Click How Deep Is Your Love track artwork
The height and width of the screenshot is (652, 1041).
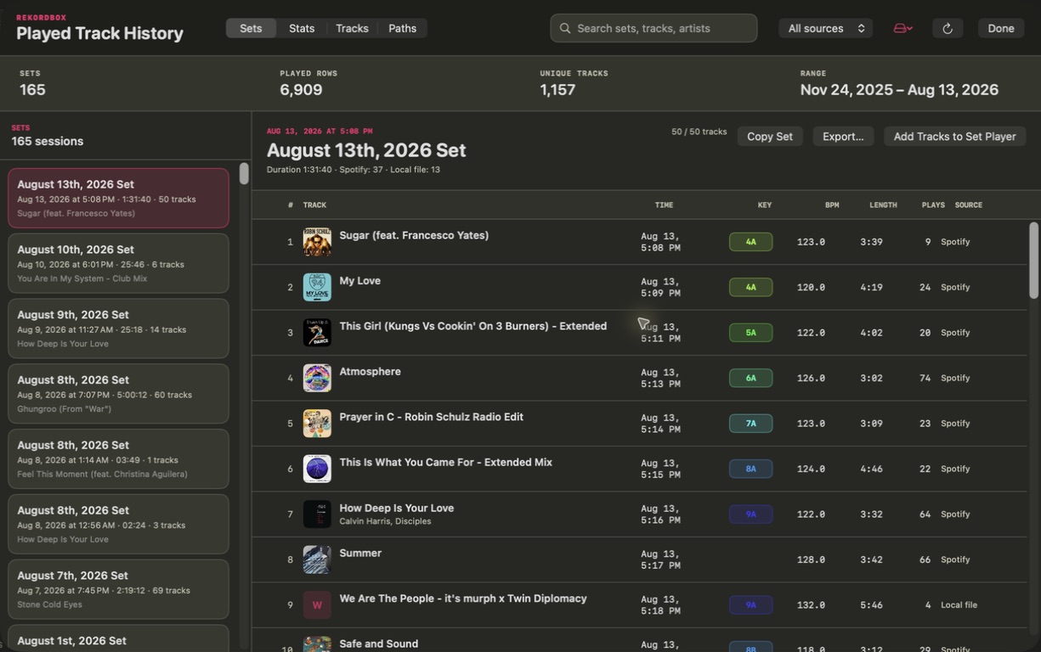(x=317, y=514)
